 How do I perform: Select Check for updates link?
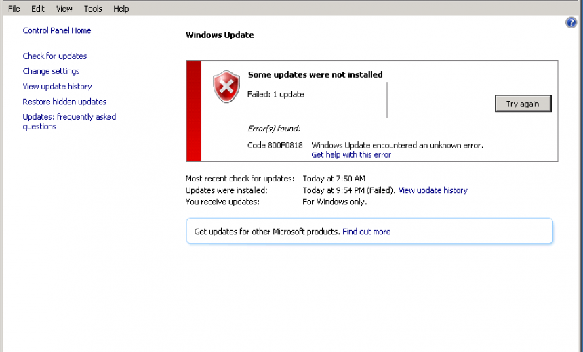click(x=55, y=56)
